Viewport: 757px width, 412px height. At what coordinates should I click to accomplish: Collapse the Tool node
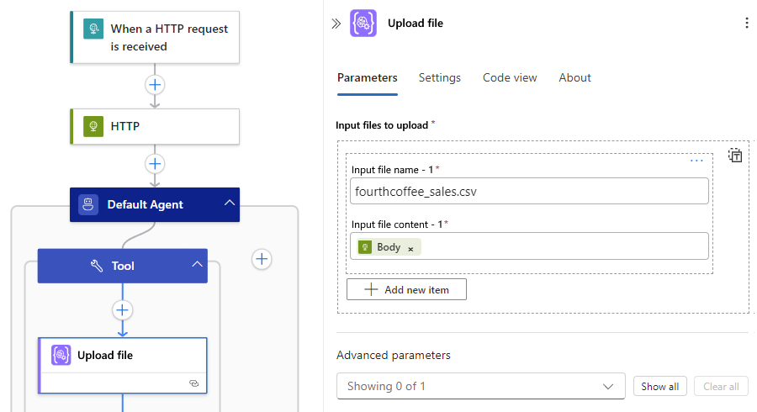pos(197,266)
